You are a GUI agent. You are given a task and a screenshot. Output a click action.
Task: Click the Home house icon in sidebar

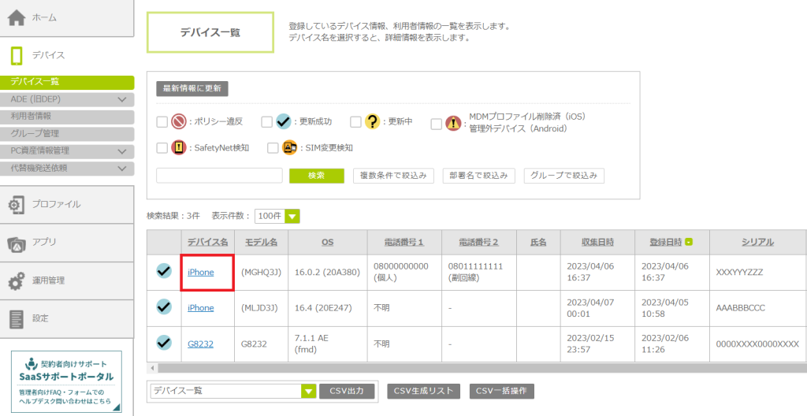tap(17, 17)
